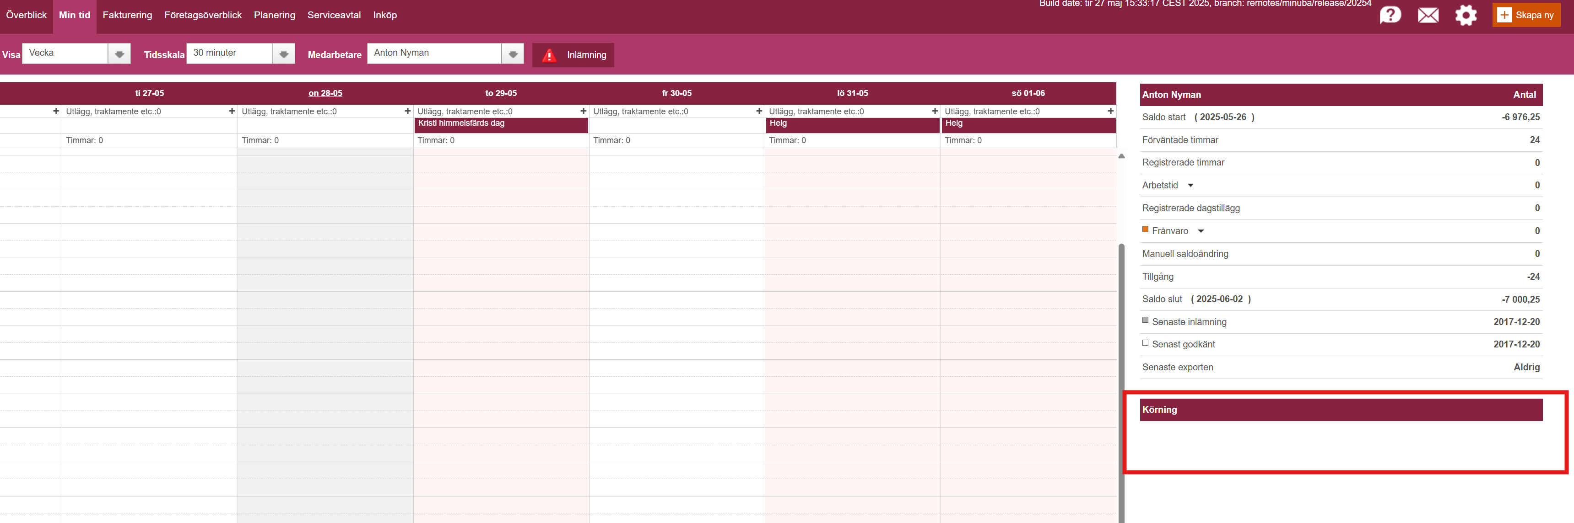Viewport: 1574px width, 523px height.
Task: Select the Min tid tab
Action: [75, 15]
